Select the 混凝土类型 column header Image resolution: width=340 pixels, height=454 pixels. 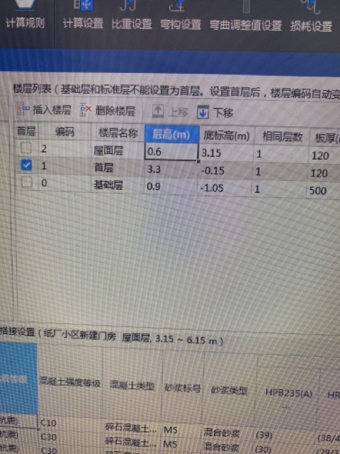(x=132, y=385)
